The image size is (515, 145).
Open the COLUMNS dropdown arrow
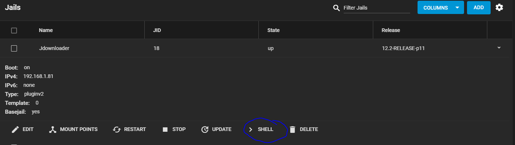coord(457,8)
